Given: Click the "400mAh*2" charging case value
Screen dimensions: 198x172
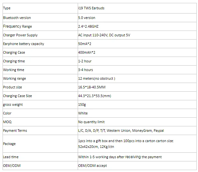Looking at the screenshot, I should [87, 52].
